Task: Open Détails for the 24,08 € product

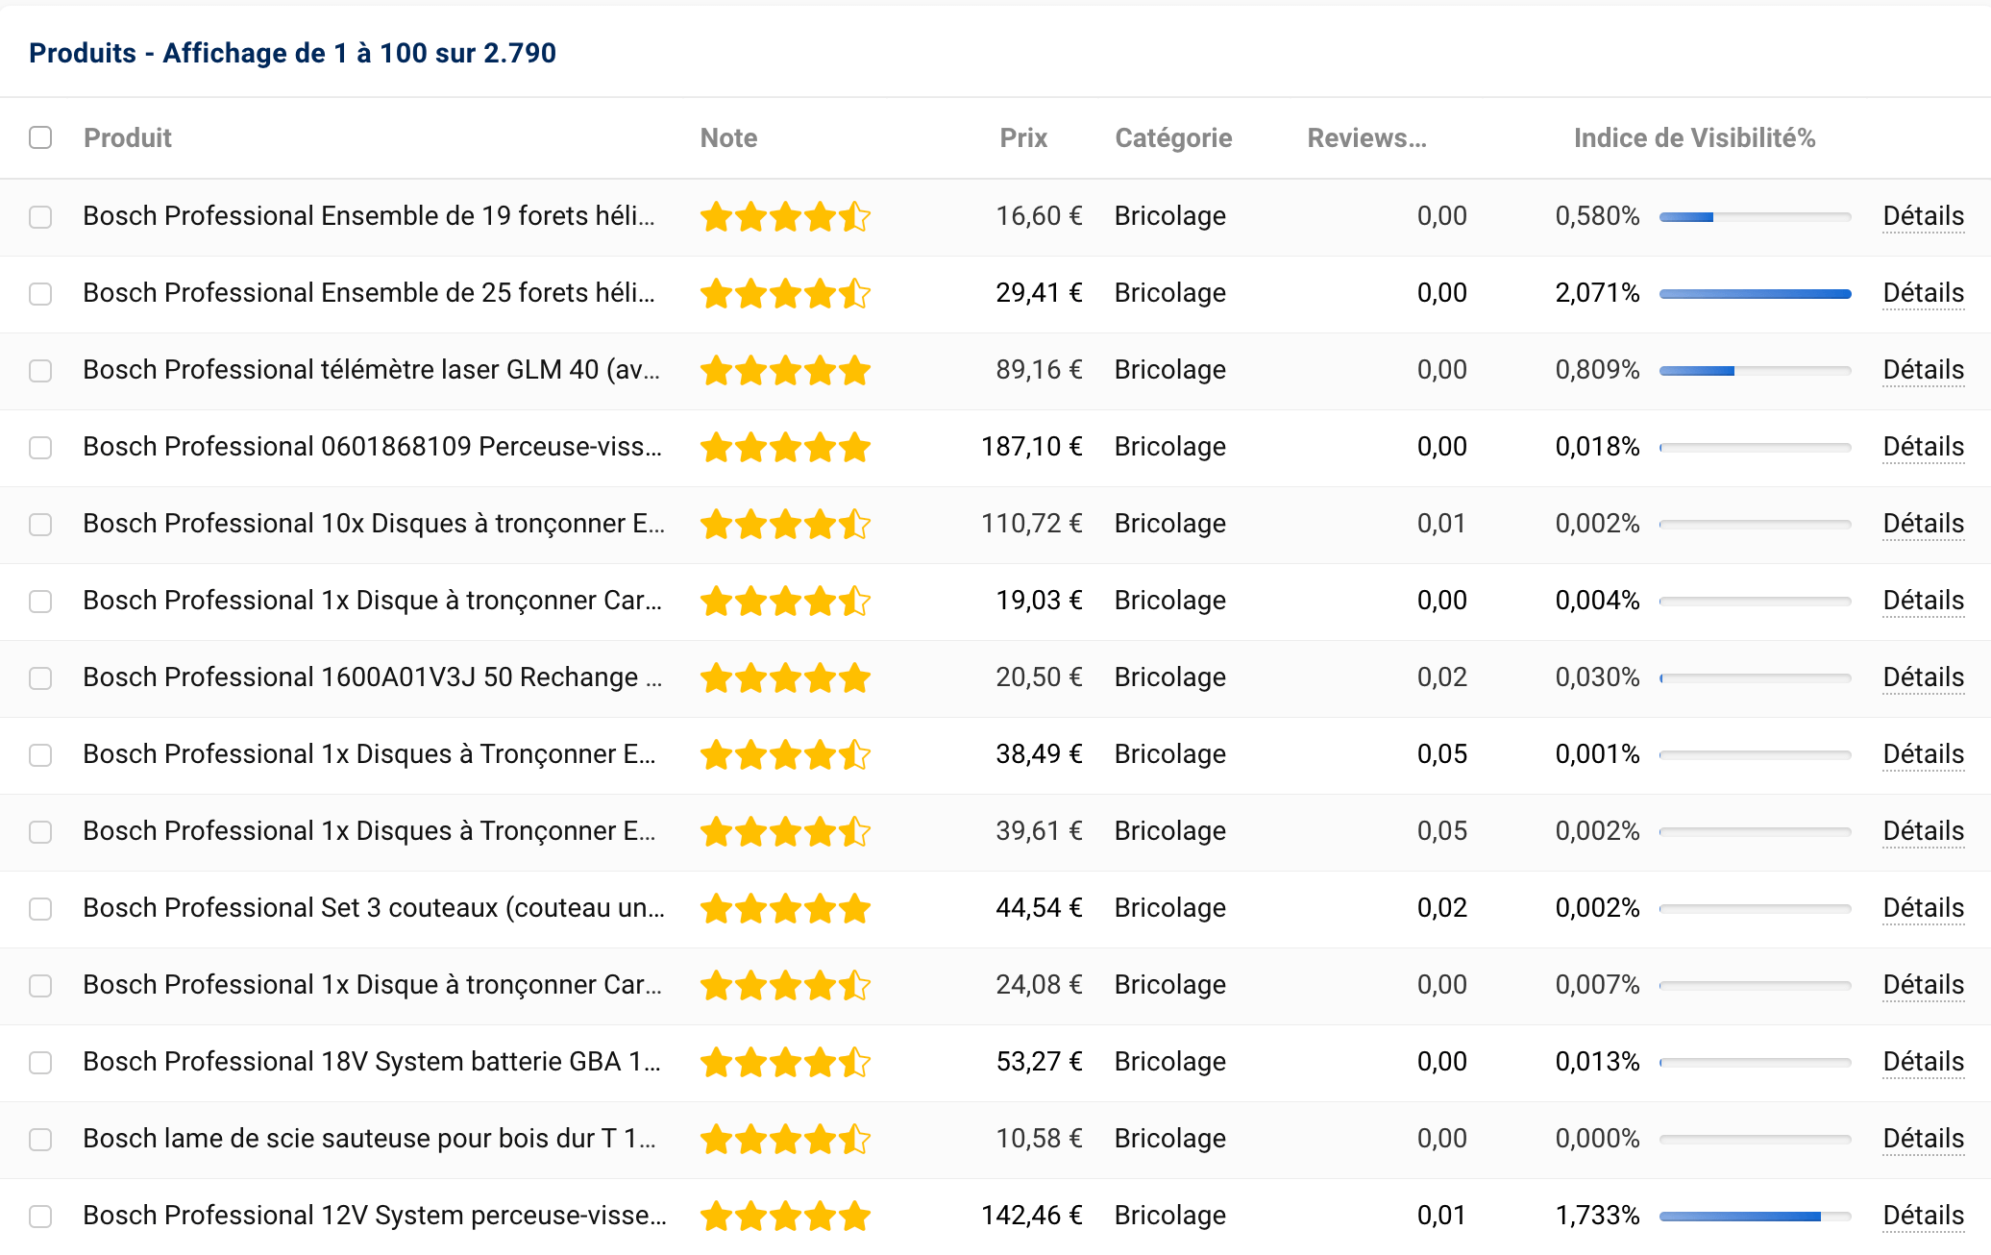Action: pos(1923,985)
